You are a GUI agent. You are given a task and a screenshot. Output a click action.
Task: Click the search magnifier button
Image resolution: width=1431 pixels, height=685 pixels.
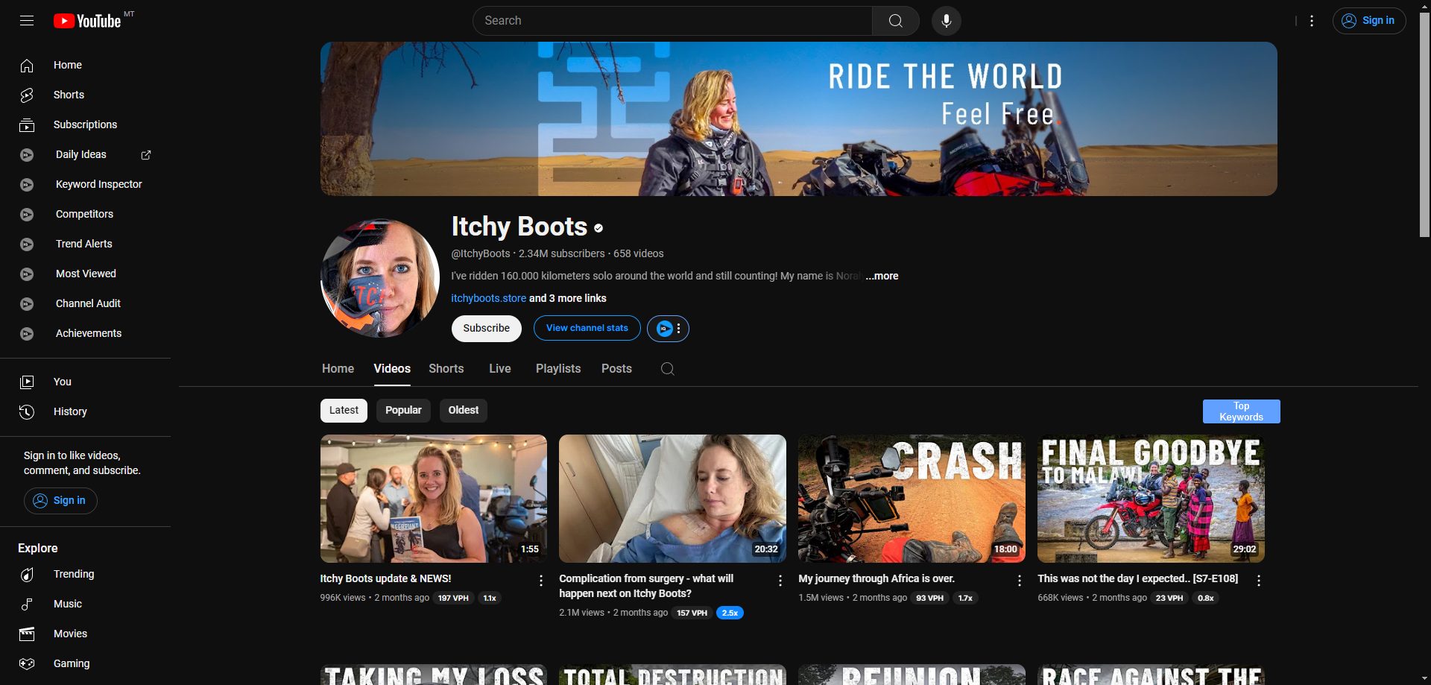point(895,21)
